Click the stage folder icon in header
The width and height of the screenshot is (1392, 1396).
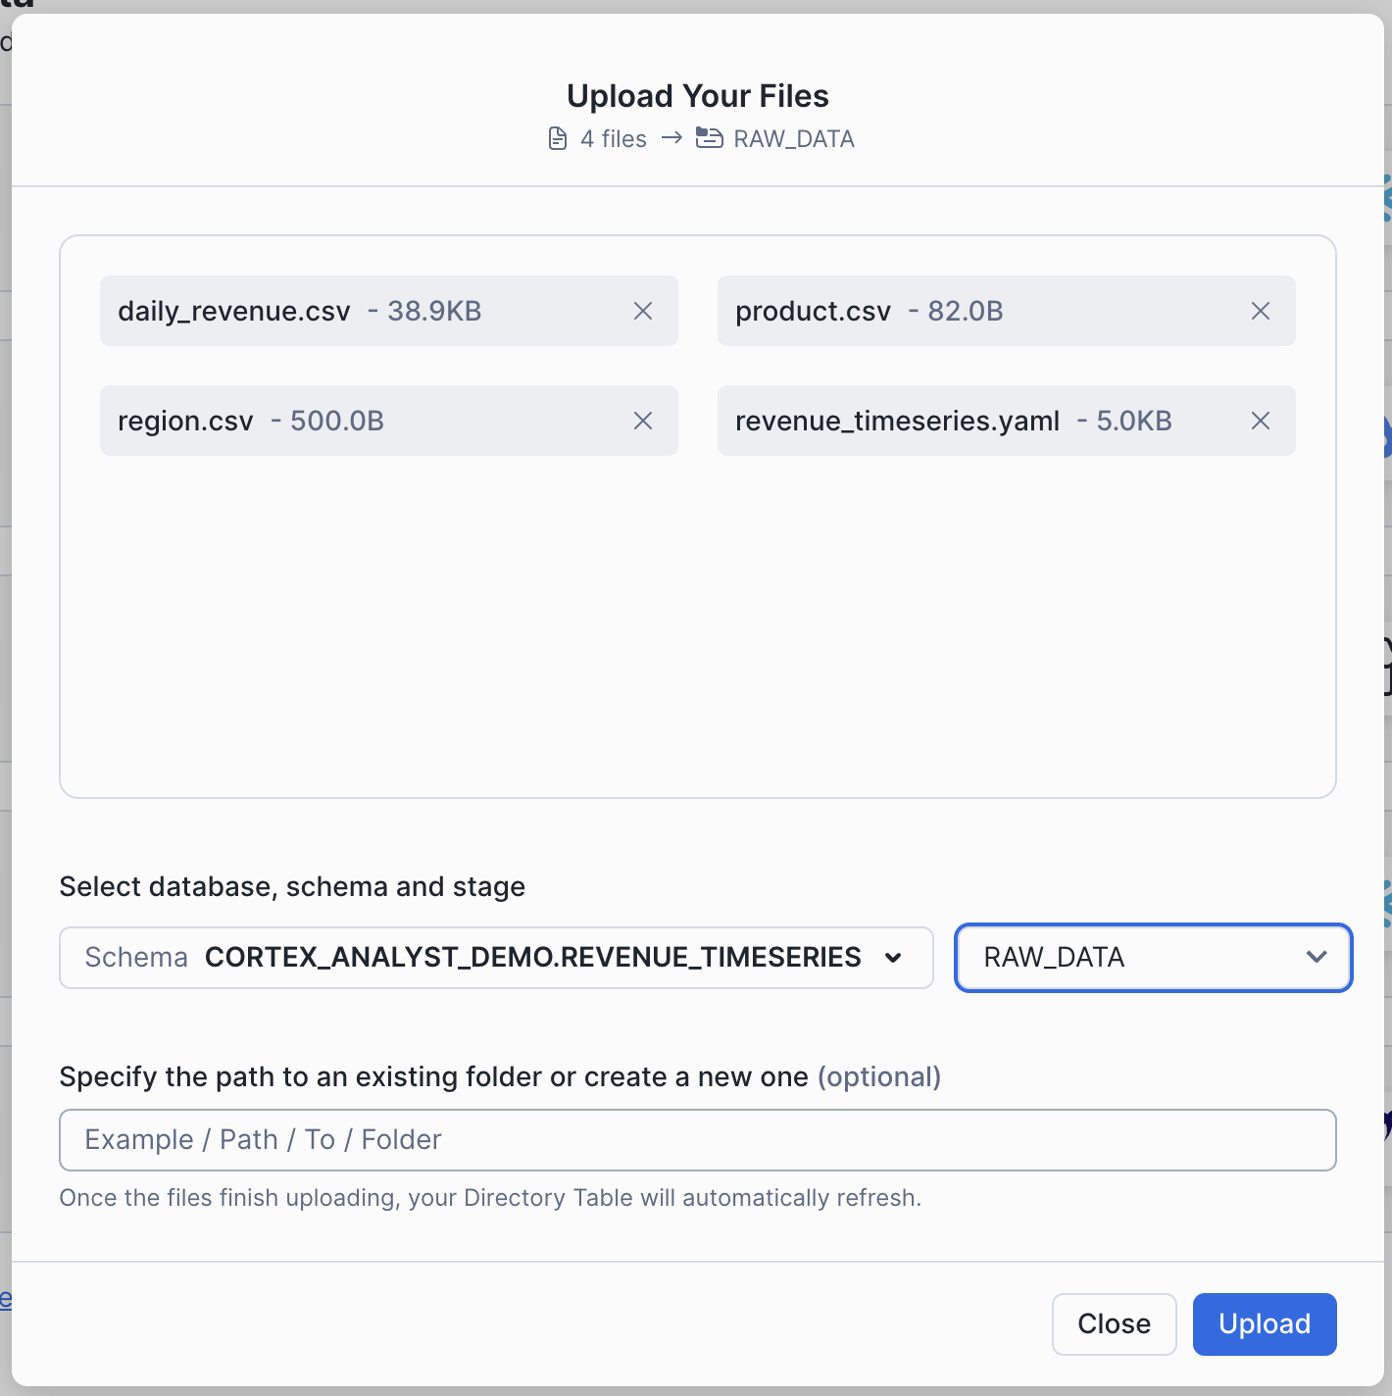pyautogui.click(x=709, y=138)
